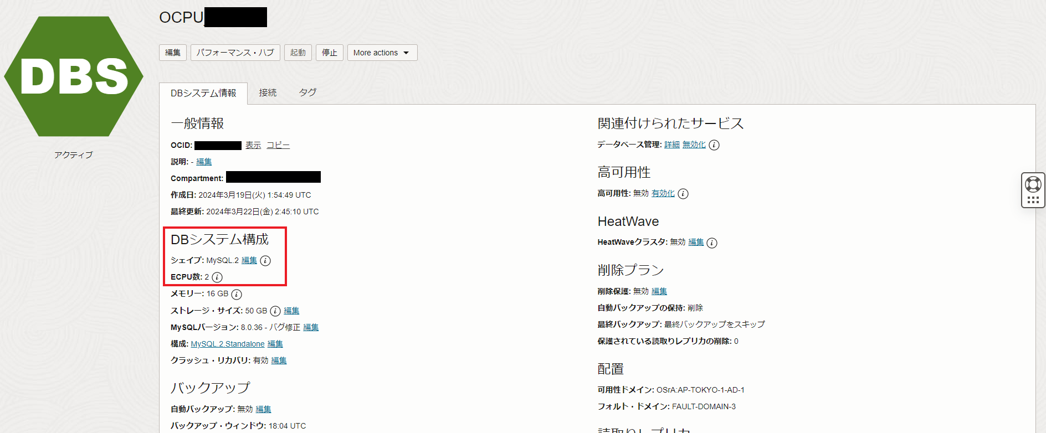Image resolution: width=1046 pixels, height=433 pixels.
Task: Click 表示 link next to OCID
Action: point(253,145)
